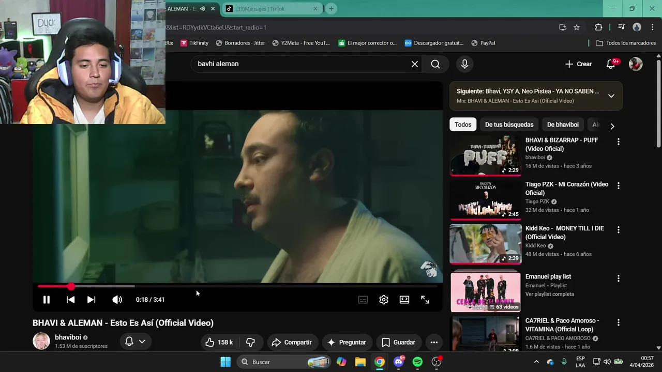Toggle subtitles in the video player
The image size is (662, 372).
tap(363, 300)
